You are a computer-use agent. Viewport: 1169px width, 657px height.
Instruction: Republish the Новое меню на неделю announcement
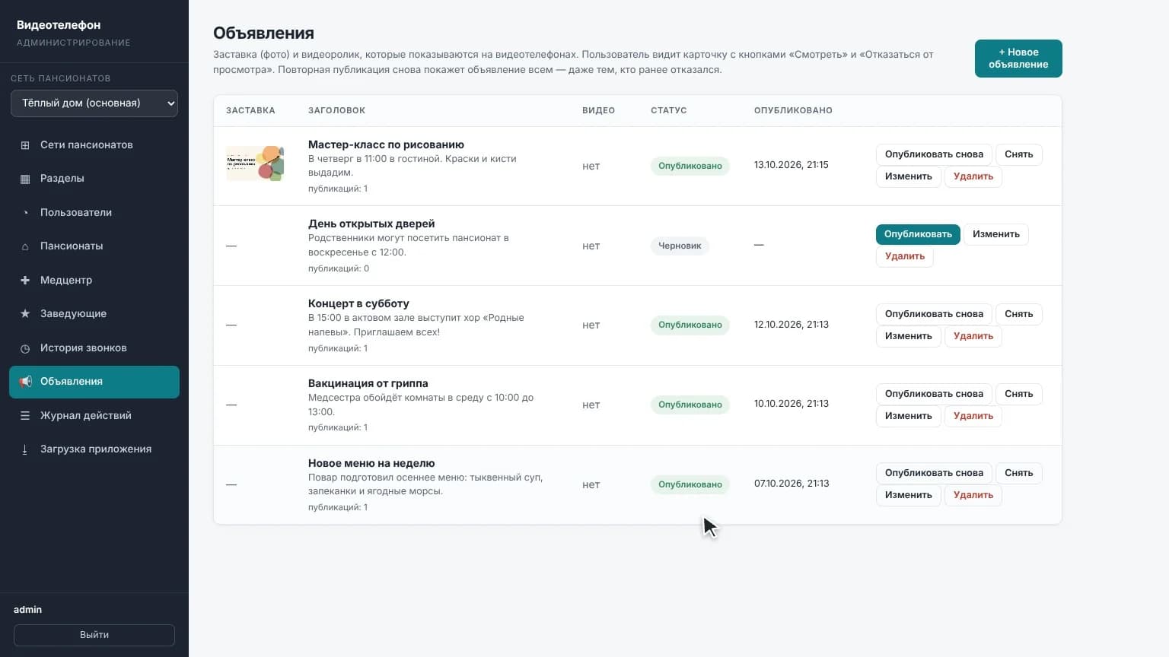click(934, 473)
